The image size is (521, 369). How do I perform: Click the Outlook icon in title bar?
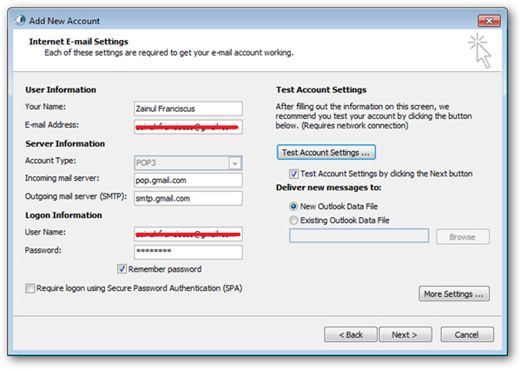click(20, 20)
